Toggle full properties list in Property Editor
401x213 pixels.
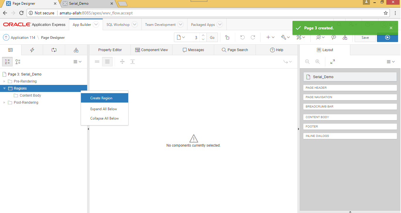pos(107,62)
